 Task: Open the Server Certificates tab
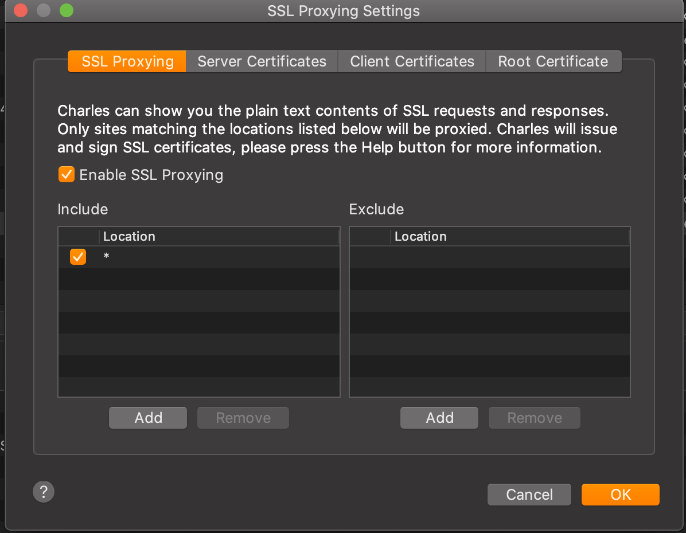pyautogui.click(x=262, y=61)
